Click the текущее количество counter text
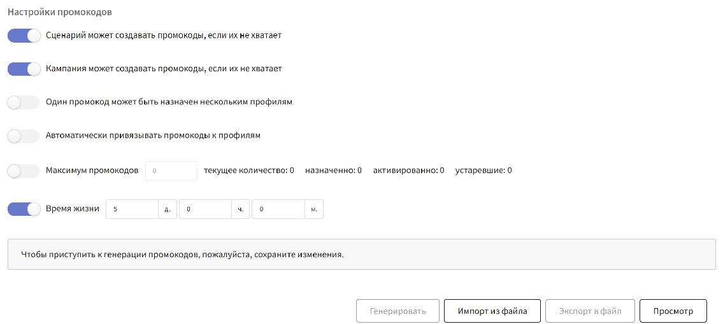Image resolution: width=723 pixels, height=324 pixels. [x=248, y=171]
